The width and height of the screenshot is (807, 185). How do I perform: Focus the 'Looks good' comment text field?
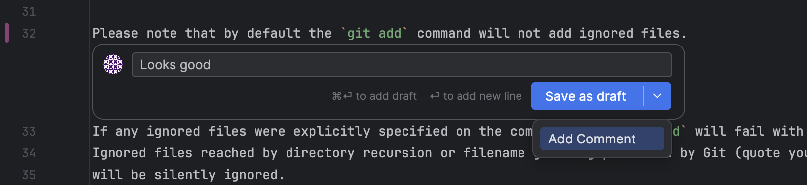coord(402,65)
